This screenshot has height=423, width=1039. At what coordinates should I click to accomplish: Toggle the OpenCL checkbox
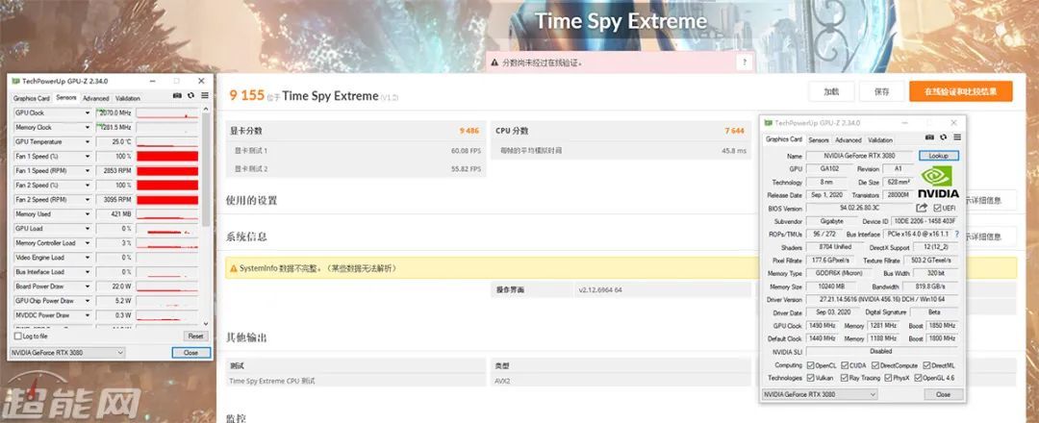(x=810, y=365)
